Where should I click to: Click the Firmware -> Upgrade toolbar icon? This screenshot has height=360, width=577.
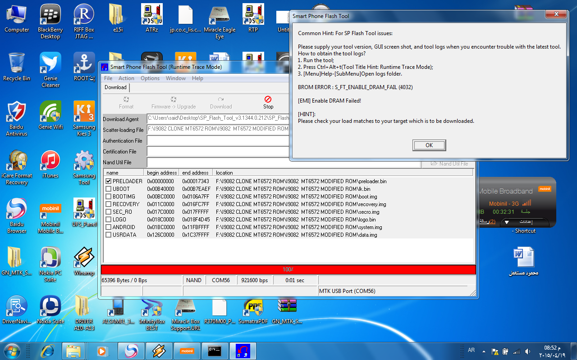(x=174, y=102)
